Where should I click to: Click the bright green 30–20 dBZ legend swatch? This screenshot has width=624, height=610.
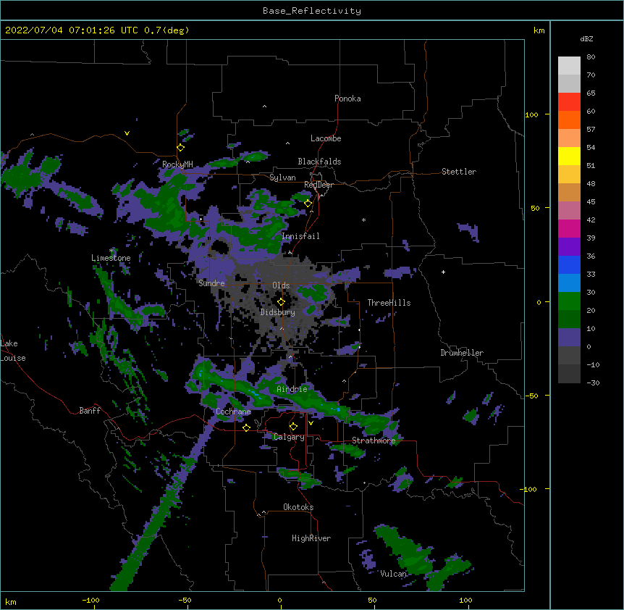pyautogui.click(x=569, y=301)
